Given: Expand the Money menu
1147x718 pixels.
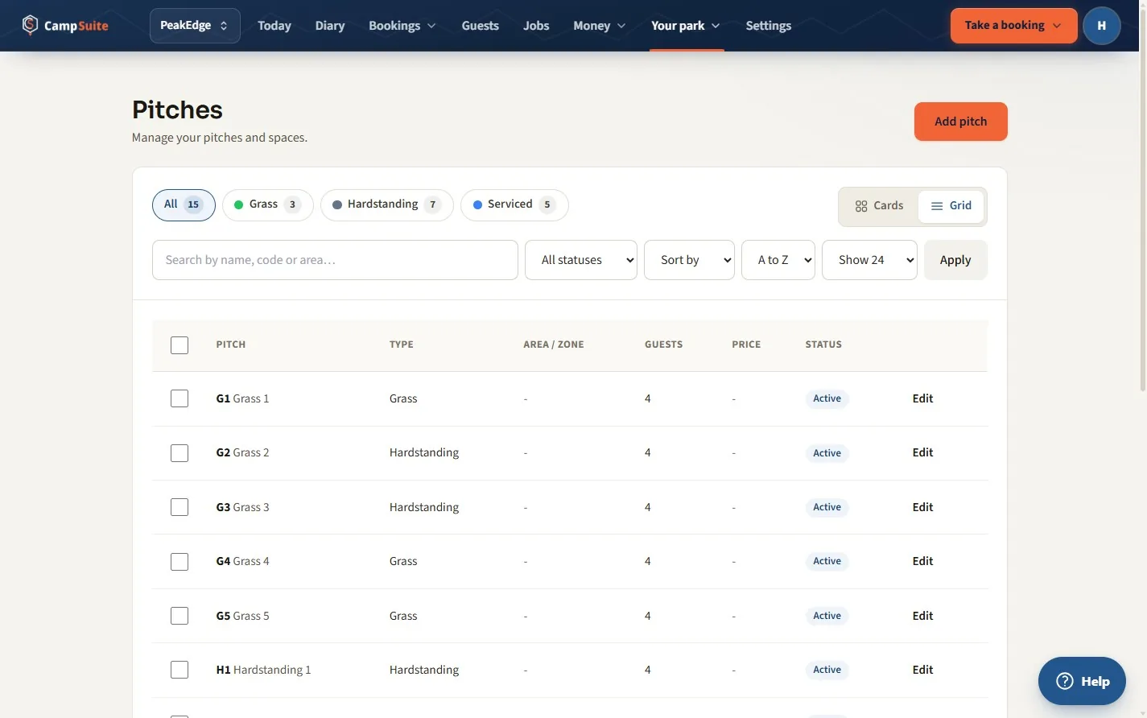Looking at the screenshot, I should pyautogui.click(x=599, y=26).
